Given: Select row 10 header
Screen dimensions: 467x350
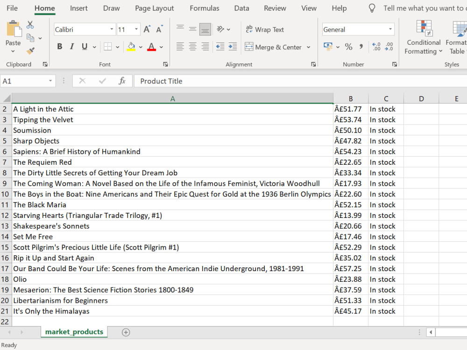Looking at the screenshot, I should point(5,194).
